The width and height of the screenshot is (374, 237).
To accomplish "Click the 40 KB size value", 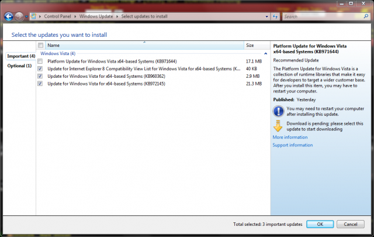I will [251, 69].
